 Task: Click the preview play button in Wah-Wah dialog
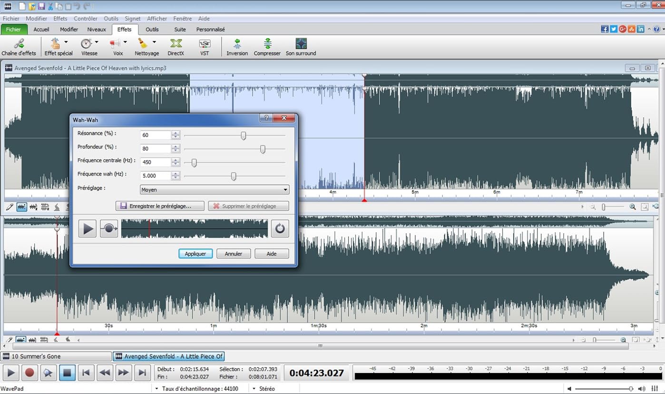88,229
